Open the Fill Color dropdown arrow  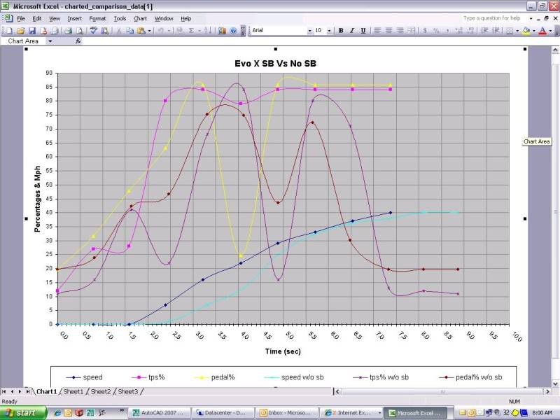pos(534,31)
